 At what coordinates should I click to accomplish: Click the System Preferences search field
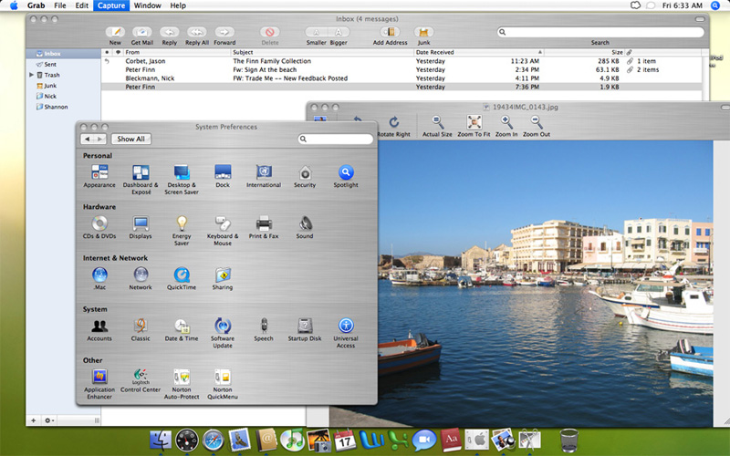click(x=338, y=140)
